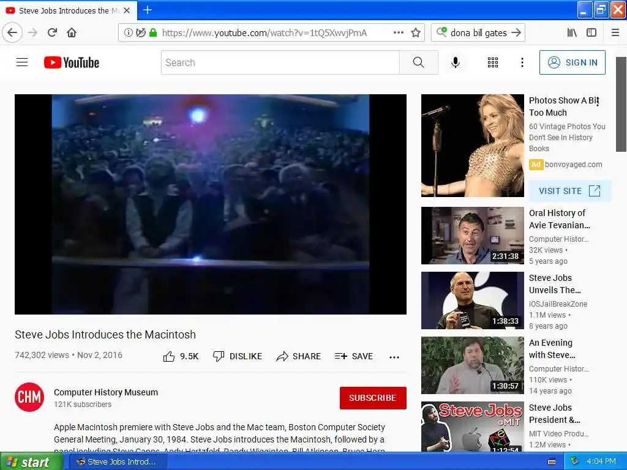Viewport: 627px width, 470px height.
Task: Open the browser Library icon
Action: (x=572, y=32)
